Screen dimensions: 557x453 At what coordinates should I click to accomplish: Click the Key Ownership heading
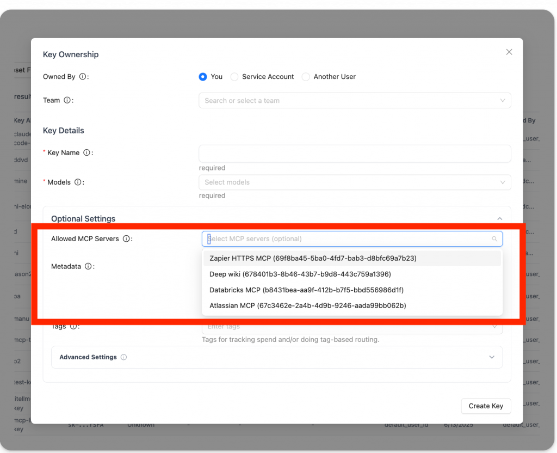coord(71,54)
